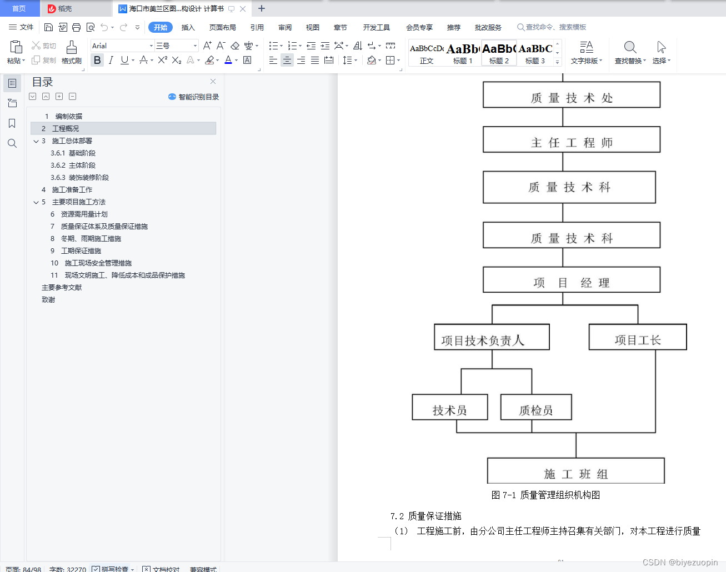Decrease font size with A- icon
Viewport: 726px width, 572px height.
click(x=221, y=46)
